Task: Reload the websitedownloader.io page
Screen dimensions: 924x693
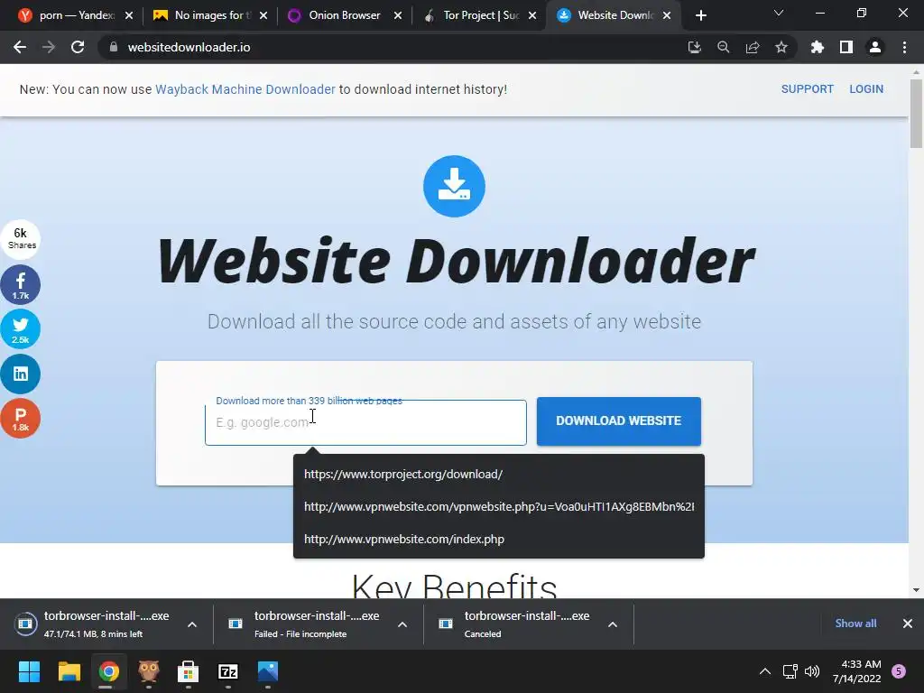Action: tap(78, 47)
